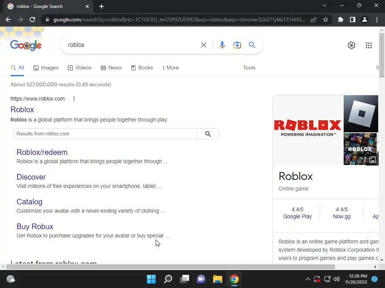Click the Google search box text
Viewport: 385px width, 288px height.
point(76,45)
